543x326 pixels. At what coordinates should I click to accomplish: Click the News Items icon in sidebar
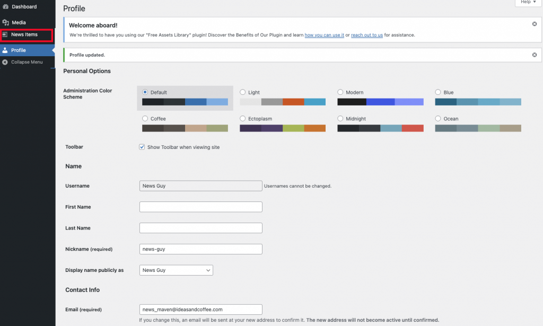[5, 34]
